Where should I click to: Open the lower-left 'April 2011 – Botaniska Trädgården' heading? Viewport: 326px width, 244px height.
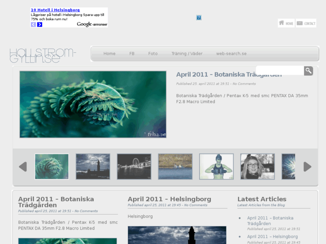pyautogui.click(x=56, y=202)
